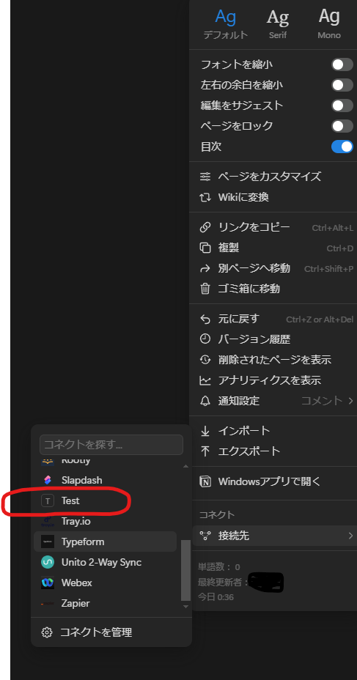Viewport: 357px width, 680px height.
Task: Select the Test connection name
Action: [x=70, y=501]
